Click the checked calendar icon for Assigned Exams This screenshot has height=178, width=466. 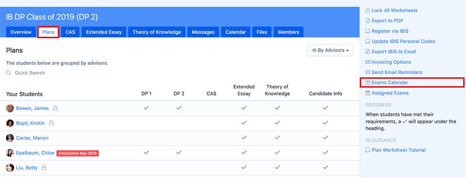(368, 93)
